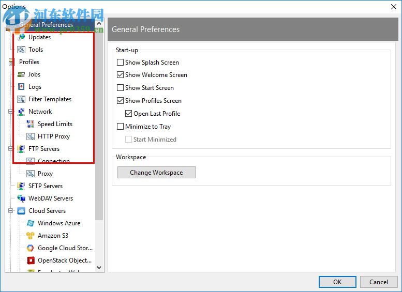Click the Amazon S3 icon

click(x=31, y=236)
